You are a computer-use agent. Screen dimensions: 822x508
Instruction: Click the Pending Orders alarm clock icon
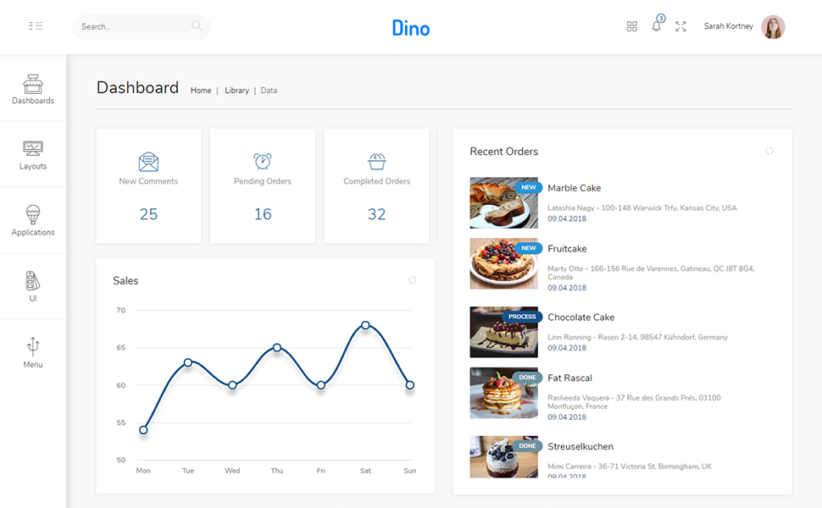tap(263, 161)
